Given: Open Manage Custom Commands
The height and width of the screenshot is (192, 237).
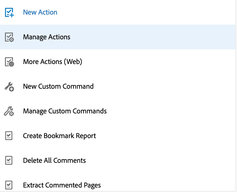Looking at the screenshot, I should click(65, 111).
